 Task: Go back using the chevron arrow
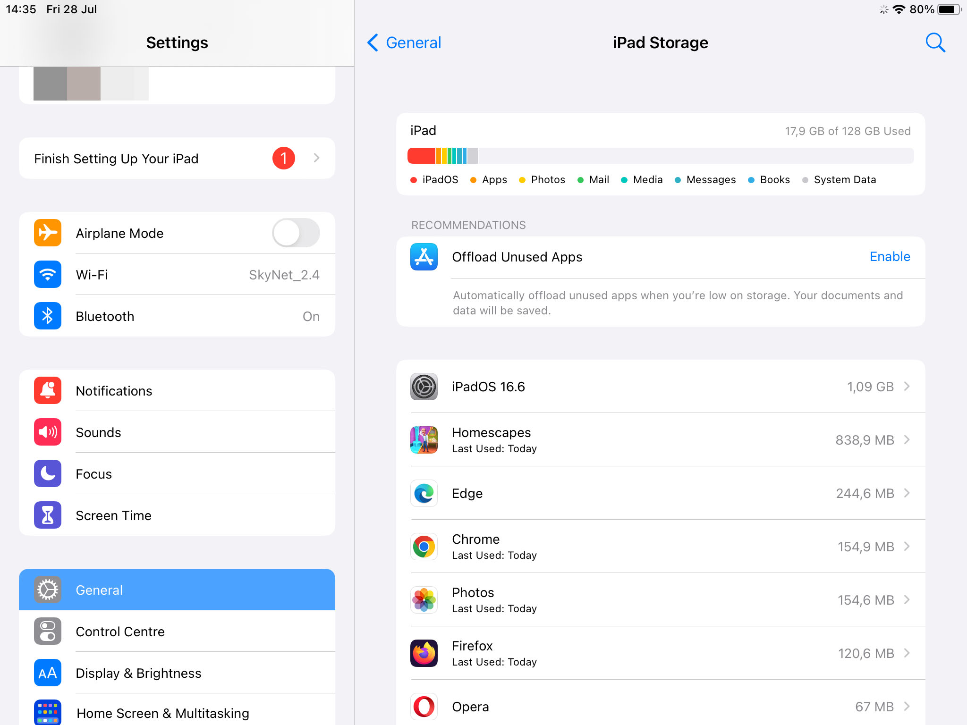373,42
